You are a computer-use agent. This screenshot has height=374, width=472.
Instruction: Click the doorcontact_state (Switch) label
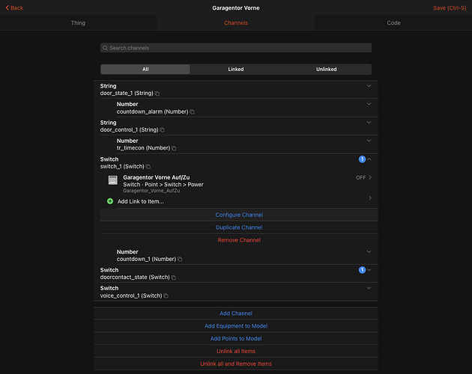pos(135,278)
